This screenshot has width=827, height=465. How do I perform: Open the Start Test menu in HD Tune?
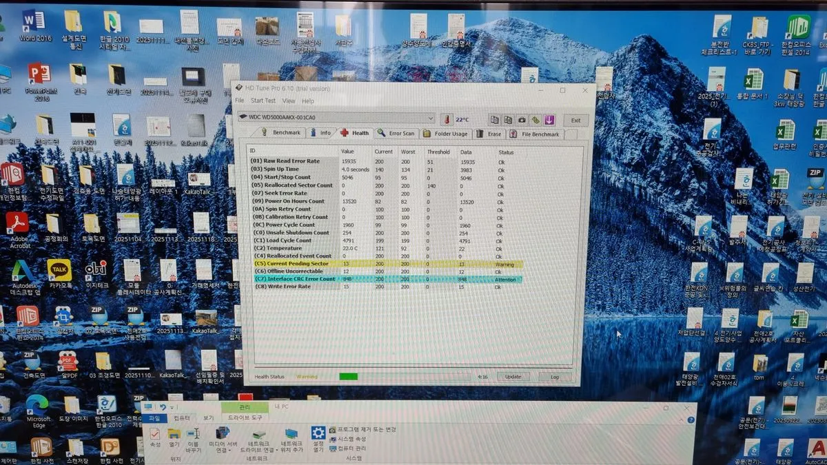263,101
